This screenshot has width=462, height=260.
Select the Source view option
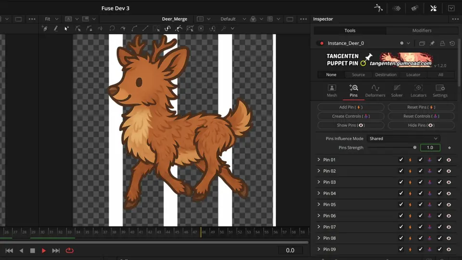358,75
